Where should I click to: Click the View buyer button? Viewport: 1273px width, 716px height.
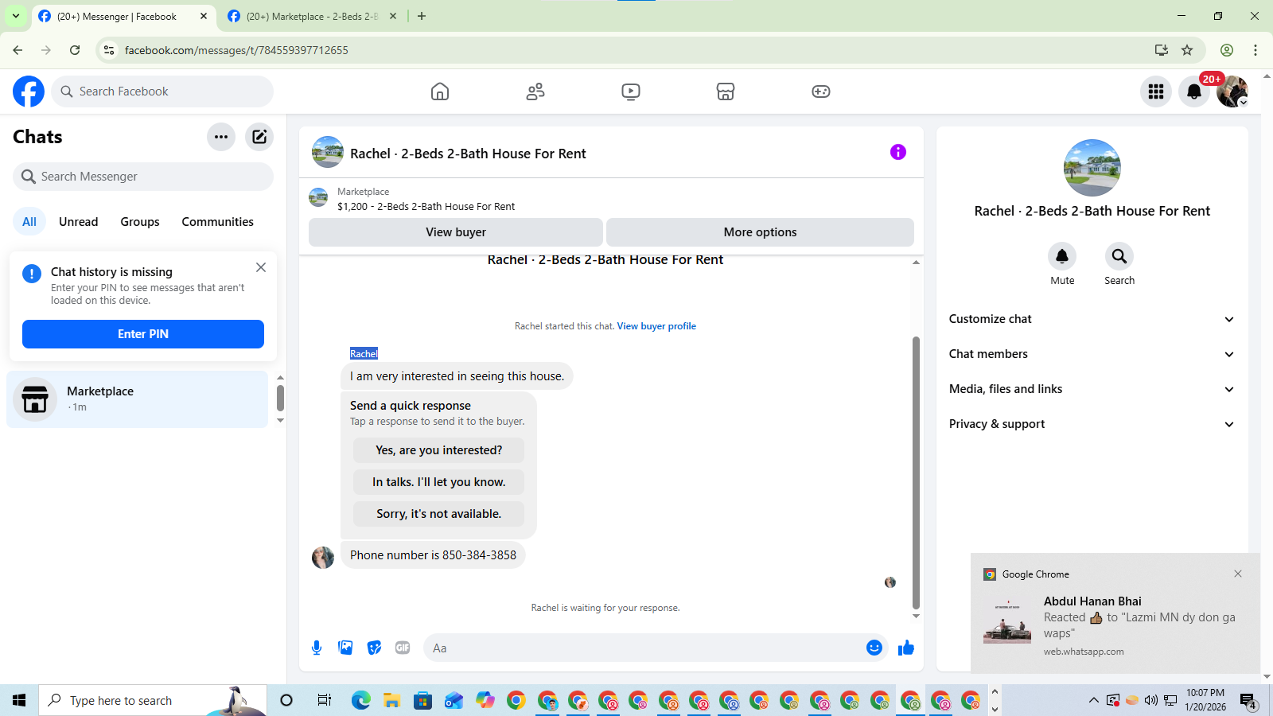point(456,232)
